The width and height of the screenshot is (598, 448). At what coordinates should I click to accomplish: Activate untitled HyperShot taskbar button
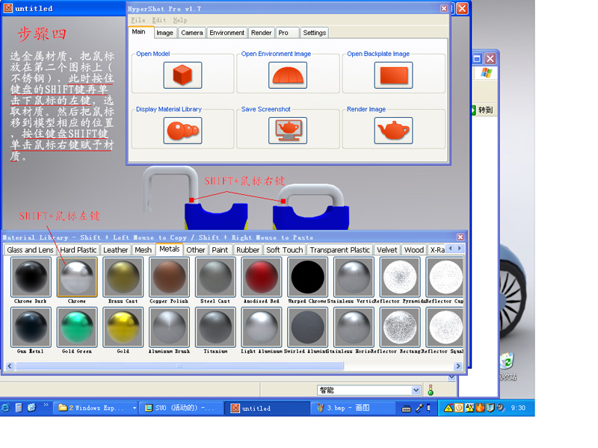point(267,408)
